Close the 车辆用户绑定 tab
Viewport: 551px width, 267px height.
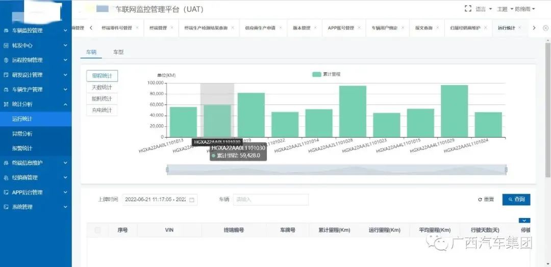pos(403,28)
